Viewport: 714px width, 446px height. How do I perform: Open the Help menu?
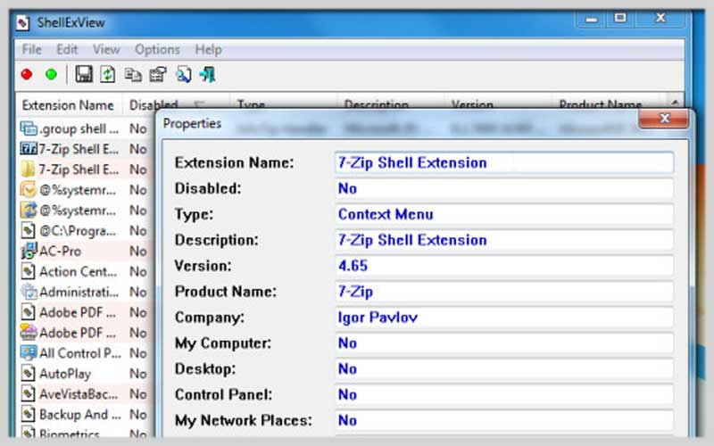pyautogui.click(x=208, y=49)
